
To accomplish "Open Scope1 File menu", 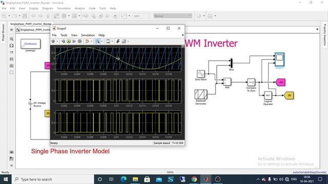I will 54,35.
